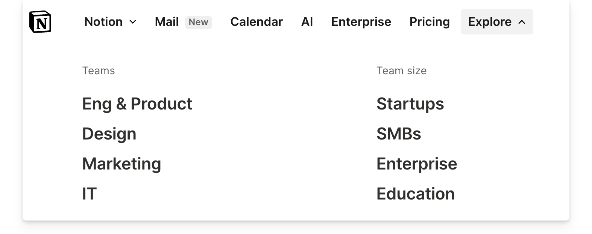This screenshot has width=592, height=234.
Task: Select Enterprise in the top navigation
Action: click(361, 22)
